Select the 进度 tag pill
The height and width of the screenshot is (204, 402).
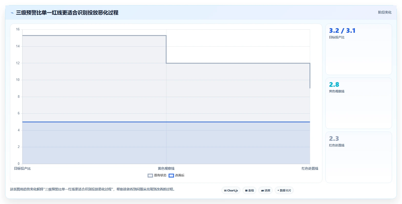coord(266,190)
